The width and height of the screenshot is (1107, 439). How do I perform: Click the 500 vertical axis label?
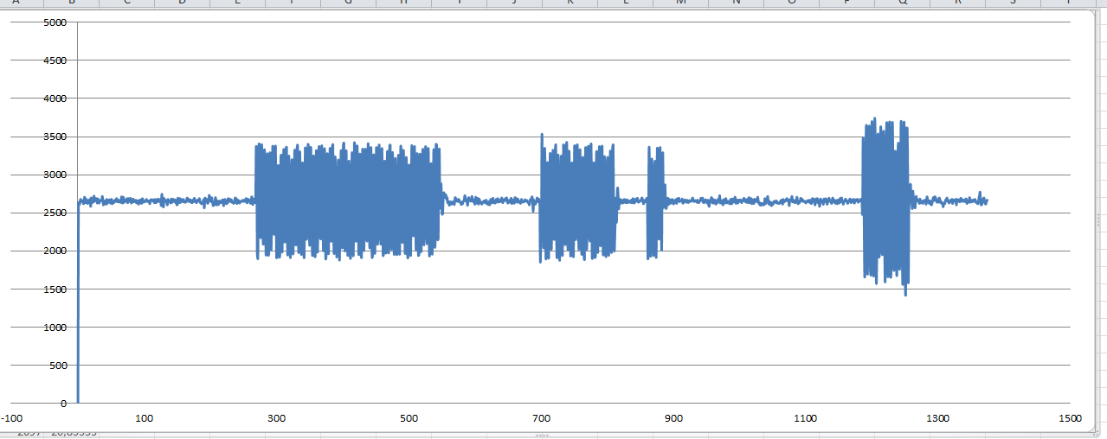pyautogui.click(x=58, y=365)
